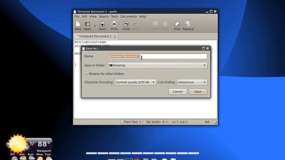Click the Name input field
Viewport: 285px width, 160px height.
(158, 56)
